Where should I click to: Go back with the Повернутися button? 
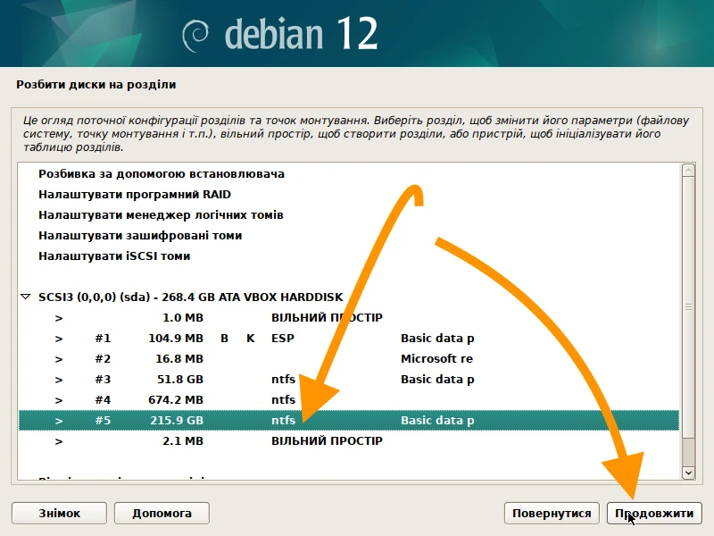552,513
